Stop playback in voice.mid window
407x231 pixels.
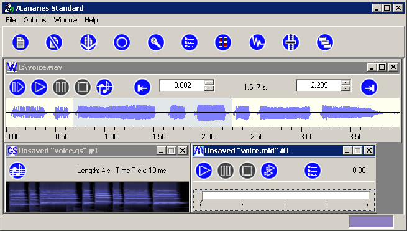click(247, 171)
